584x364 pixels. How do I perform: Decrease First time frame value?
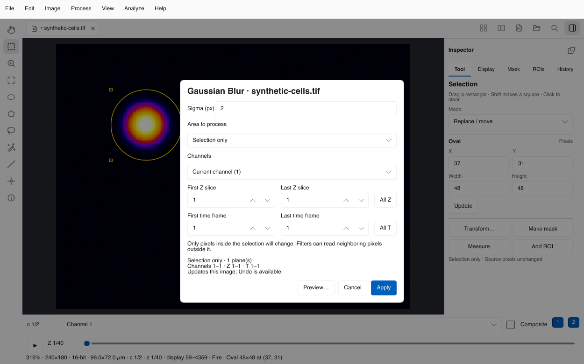268,228
